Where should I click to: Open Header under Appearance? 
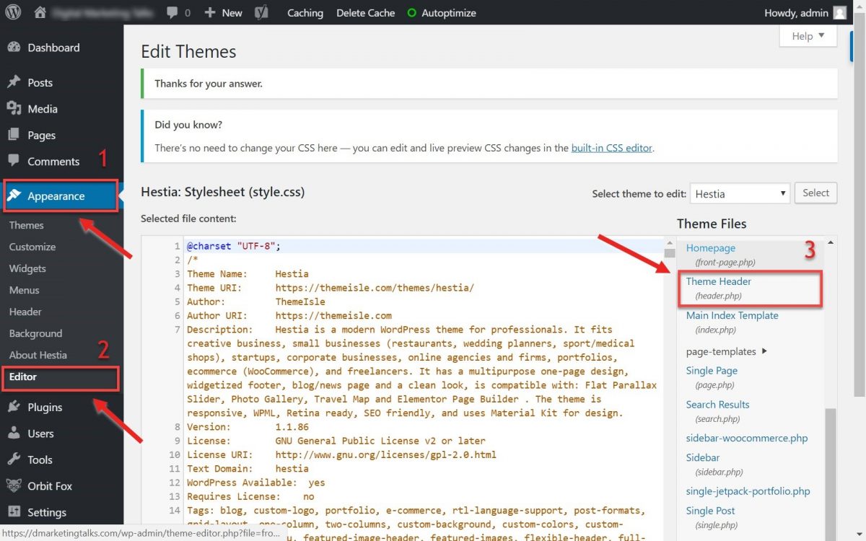pos(25,312)
